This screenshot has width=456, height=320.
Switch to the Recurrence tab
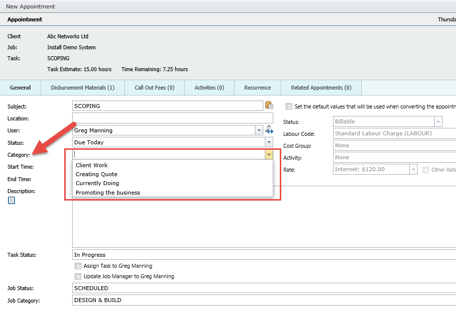pyautogui.click(x=257, y=87)
